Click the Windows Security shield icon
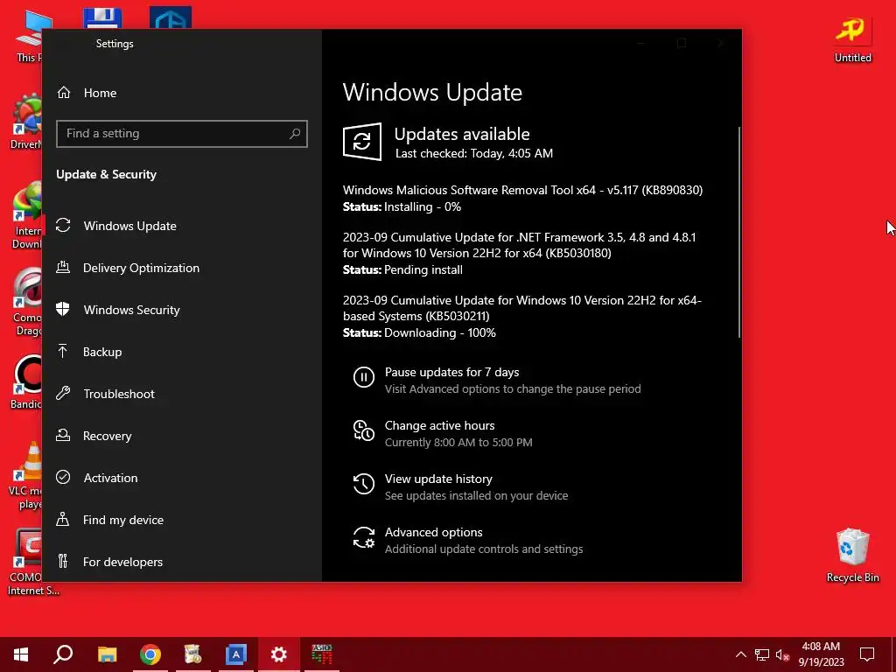 (63, 309)
